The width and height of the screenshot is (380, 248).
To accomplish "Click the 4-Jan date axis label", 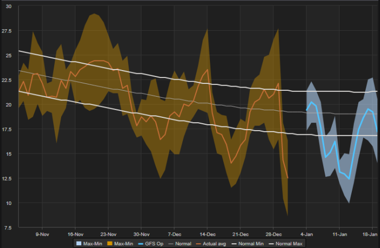I will [307, 234].
